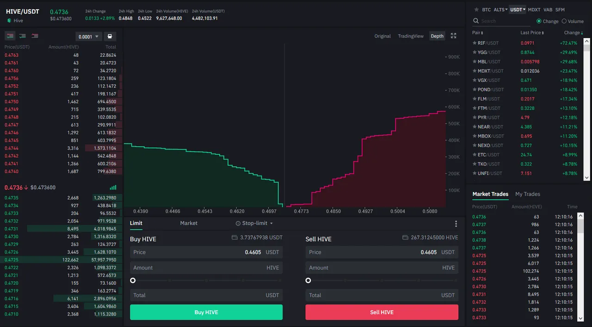Image resolution: width=592 pixels, height=327 pixels.
Task: Click the buy Amount input field
Action: pyautogui.click(x=206, y=268)
